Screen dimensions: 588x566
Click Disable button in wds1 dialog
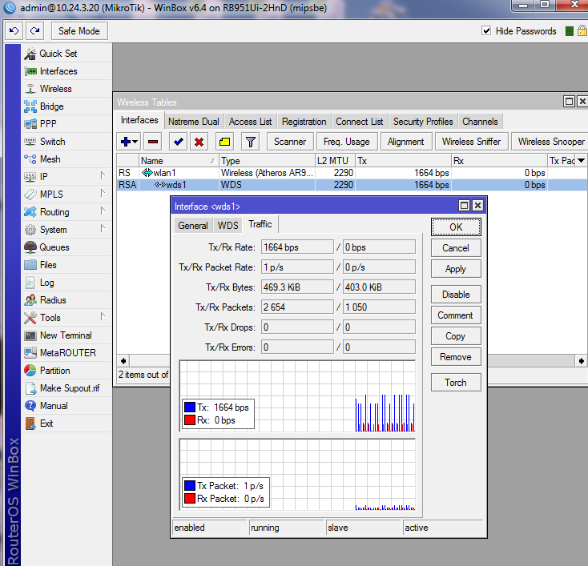[456, 295]
